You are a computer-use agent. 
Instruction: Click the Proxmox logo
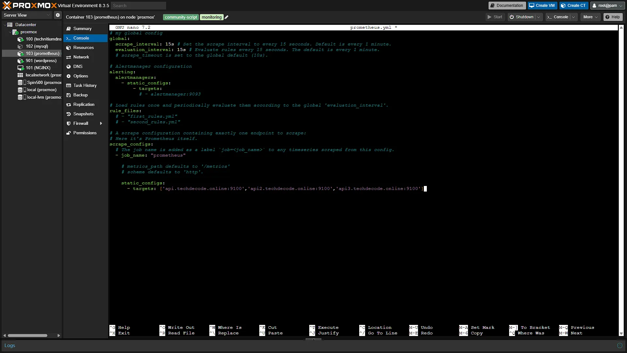pyautogui.click(x=29, y=6)
